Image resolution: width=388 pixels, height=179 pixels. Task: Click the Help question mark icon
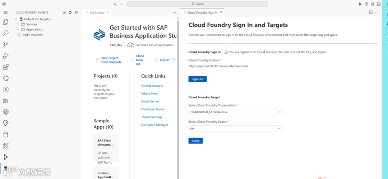[366, 4]
